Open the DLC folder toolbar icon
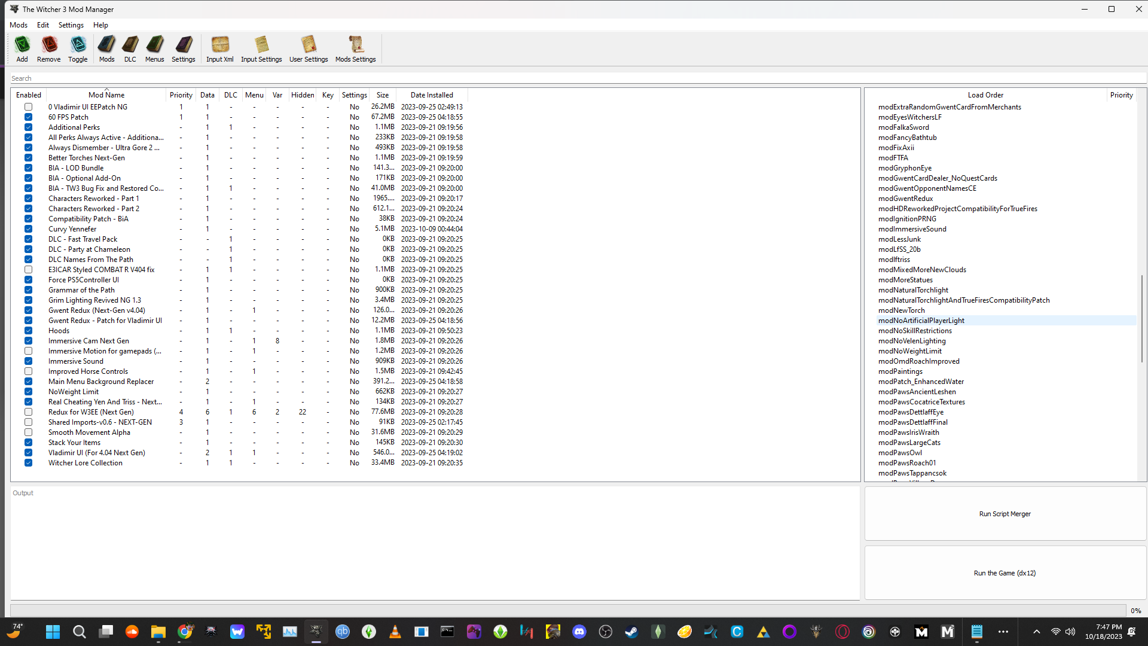The height and width of the screenshot is (646, 1148). click(x=130, y=49)
